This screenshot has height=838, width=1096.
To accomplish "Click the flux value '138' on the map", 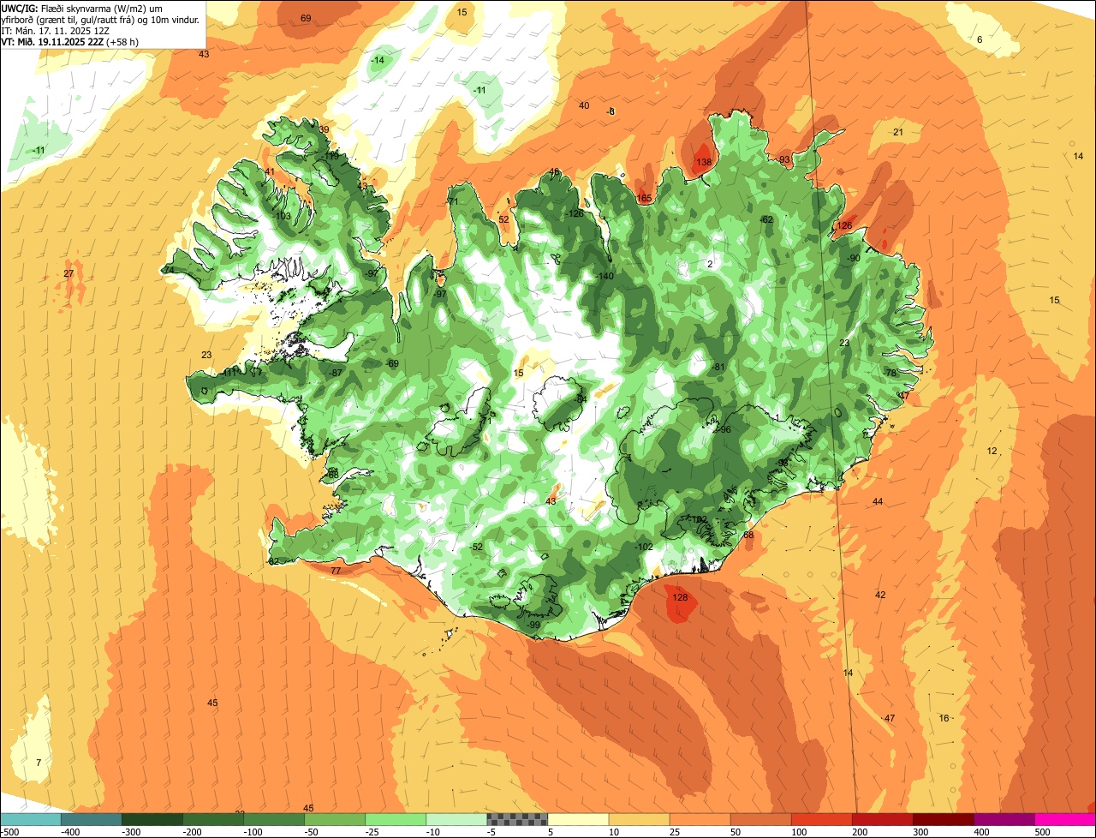I will [x=704, y=163].
